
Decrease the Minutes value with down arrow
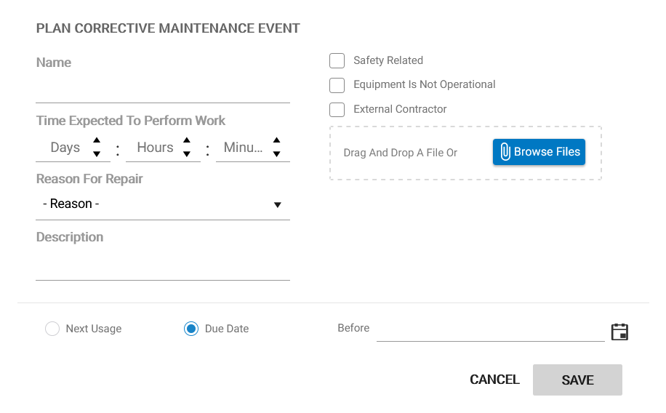tap(276, 153)
